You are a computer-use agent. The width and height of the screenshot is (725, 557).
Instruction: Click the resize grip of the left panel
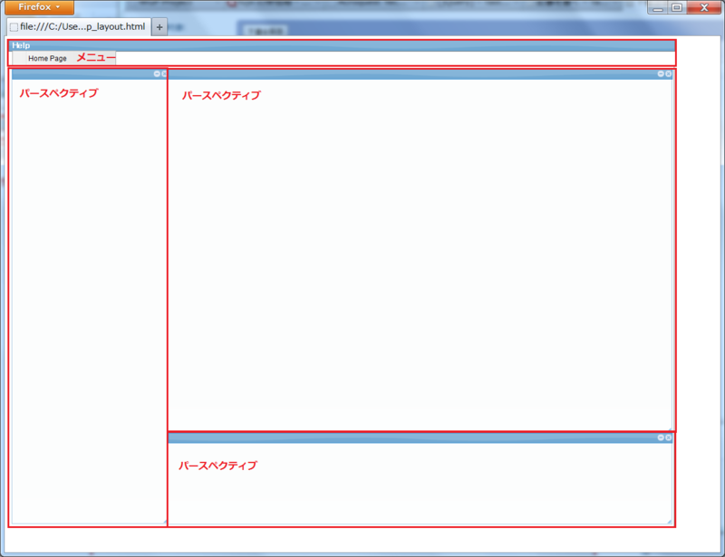click(163, 523)
